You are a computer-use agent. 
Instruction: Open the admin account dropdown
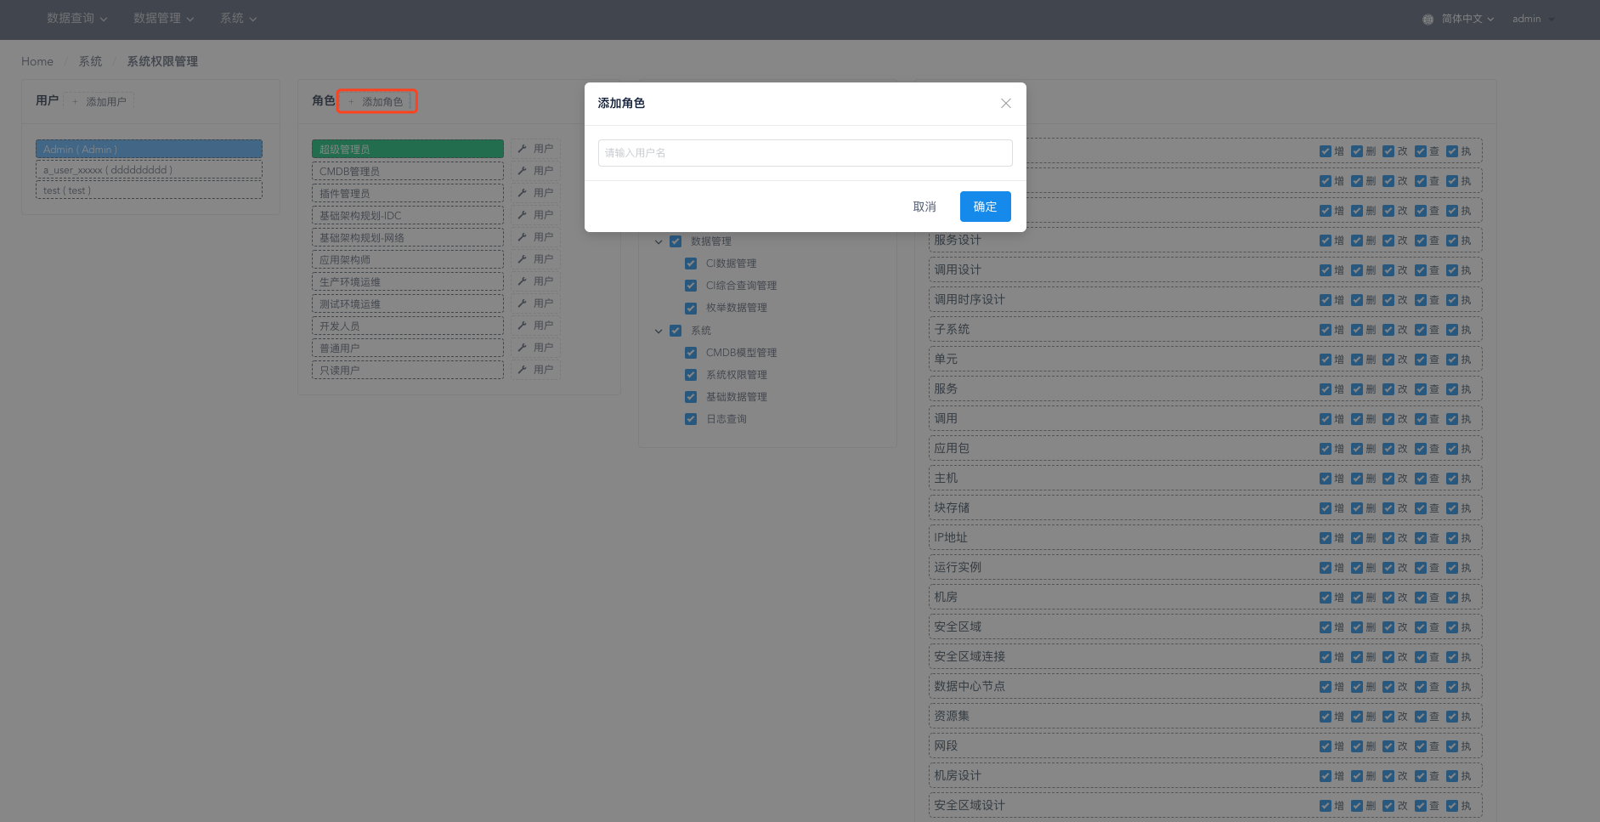pos(1533,19)
